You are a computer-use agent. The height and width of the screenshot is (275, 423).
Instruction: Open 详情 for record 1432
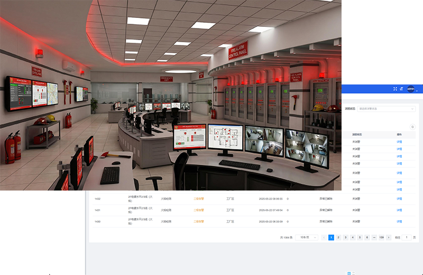pos(399,199)
